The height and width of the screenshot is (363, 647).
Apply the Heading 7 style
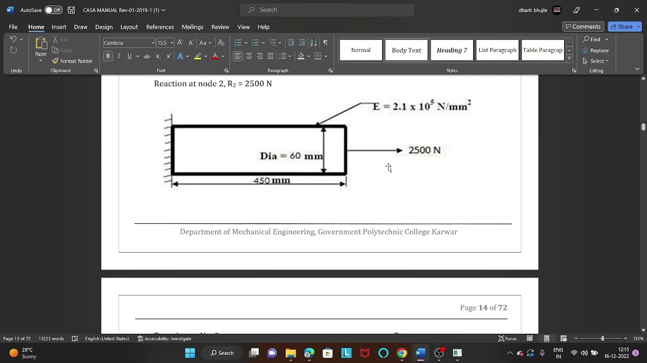click(x=452, y=50)
